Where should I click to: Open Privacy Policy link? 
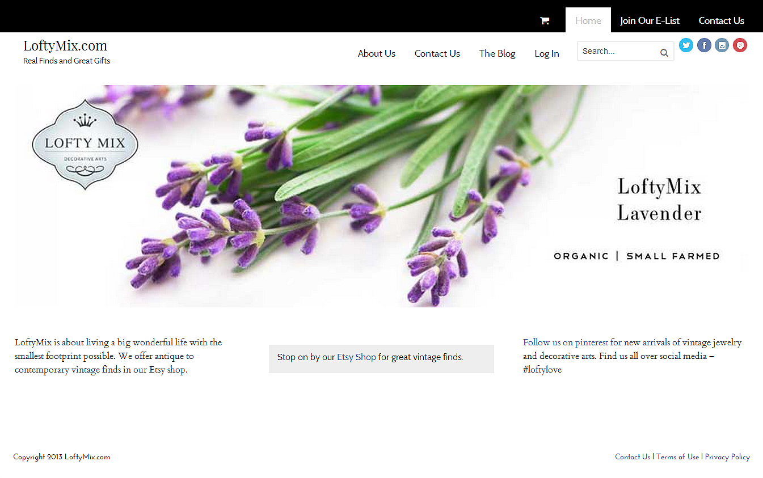[728, 457]
